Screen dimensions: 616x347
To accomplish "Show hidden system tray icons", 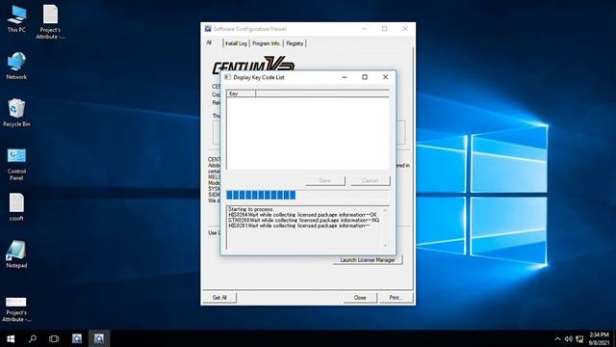I will point(557,338).
